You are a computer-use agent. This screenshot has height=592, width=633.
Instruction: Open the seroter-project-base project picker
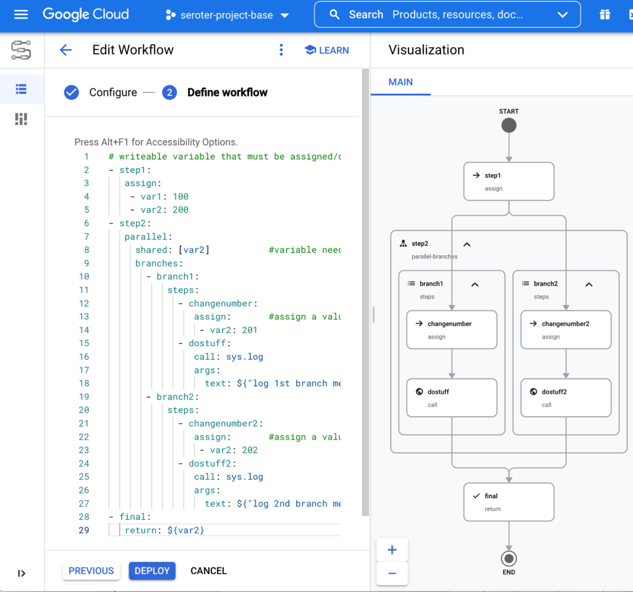227,15
